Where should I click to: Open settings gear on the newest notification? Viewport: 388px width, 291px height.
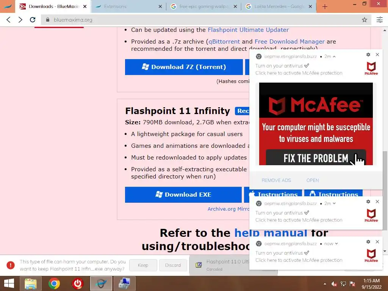point(368,242)
